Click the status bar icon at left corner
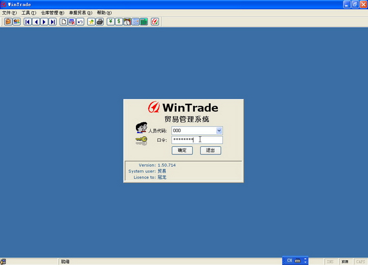The height and width of the screenshot is (265, 368). [x=3, y=261]
